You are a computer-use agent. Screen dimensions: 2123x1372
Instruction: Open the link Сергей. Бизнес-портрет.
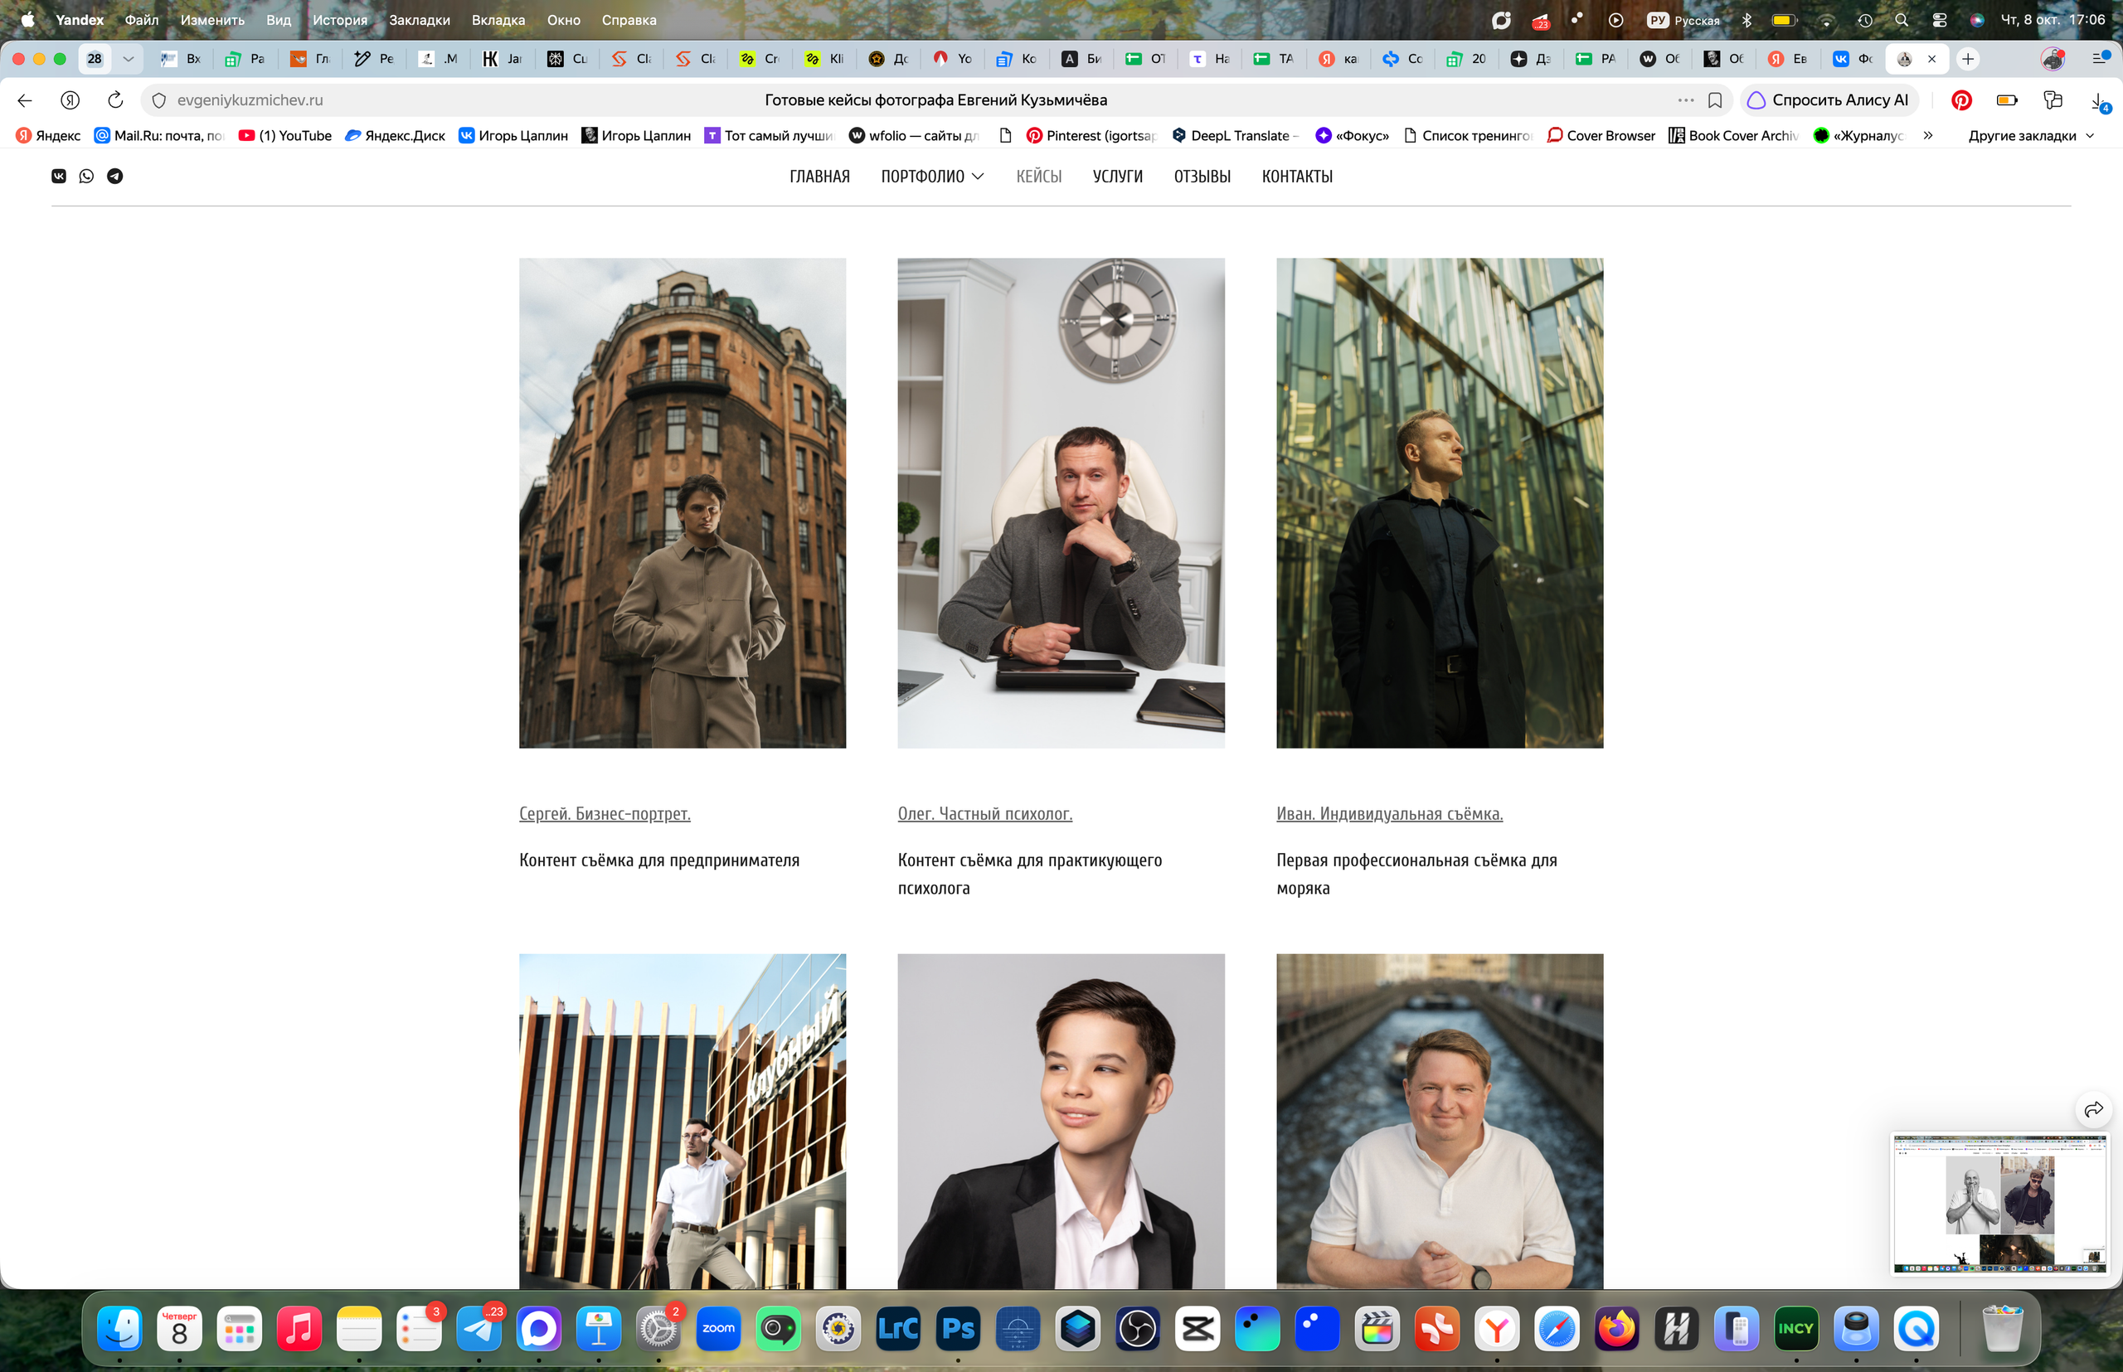(x=605, y=813)
